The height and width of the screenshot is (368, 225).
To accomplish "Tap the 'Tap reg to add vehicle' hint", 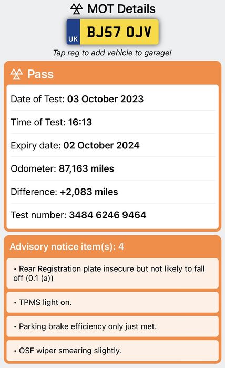I will click(x=112, y=53).
